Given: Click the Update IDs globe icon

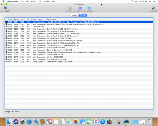Looking at the screenshot, I should (153, 8).
